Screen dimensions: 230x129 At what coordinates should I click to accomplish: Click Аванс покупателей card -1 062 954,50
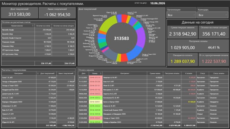pyautogui.click(x=57, y=13)
